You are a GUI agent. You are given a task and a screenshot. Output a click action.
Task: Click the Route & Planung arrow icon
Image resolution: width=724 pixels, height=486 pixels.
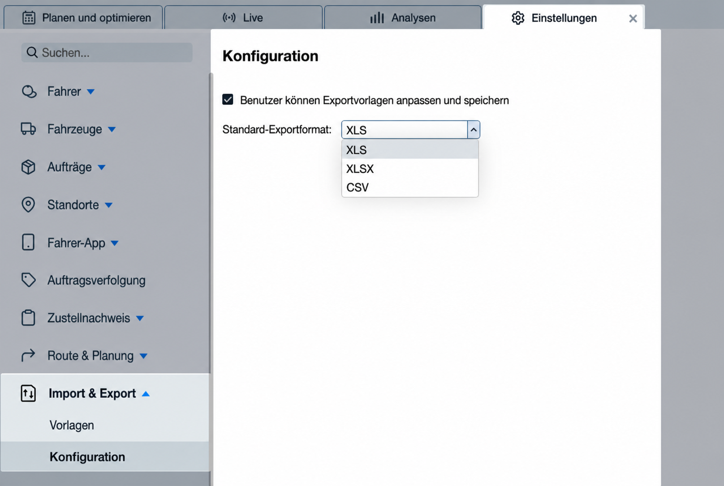pyautogui.click(x=28, y=355)
